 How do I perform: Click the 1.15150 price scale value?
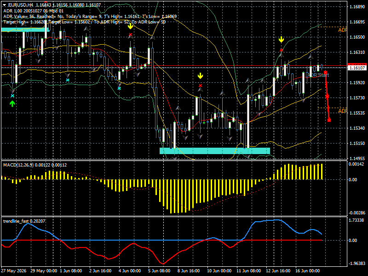(x=357, y=143)
